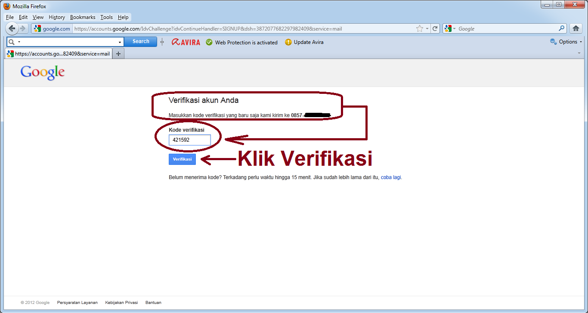
Task: Click the Verifikasi button
Action: tap(182, 159)
